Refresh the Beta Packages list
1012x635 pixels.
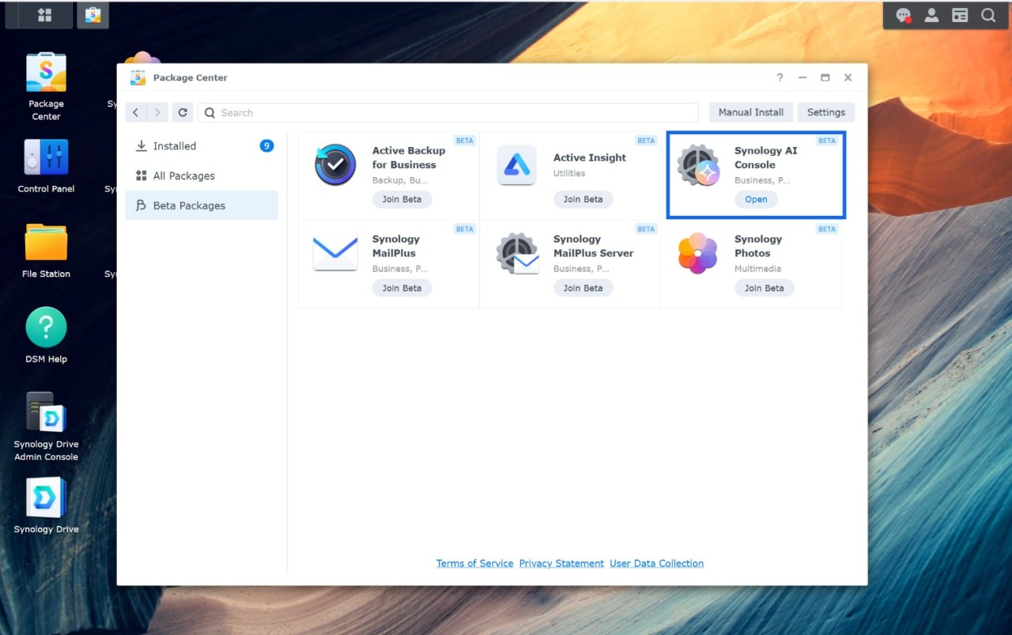[x=183, y=112]
